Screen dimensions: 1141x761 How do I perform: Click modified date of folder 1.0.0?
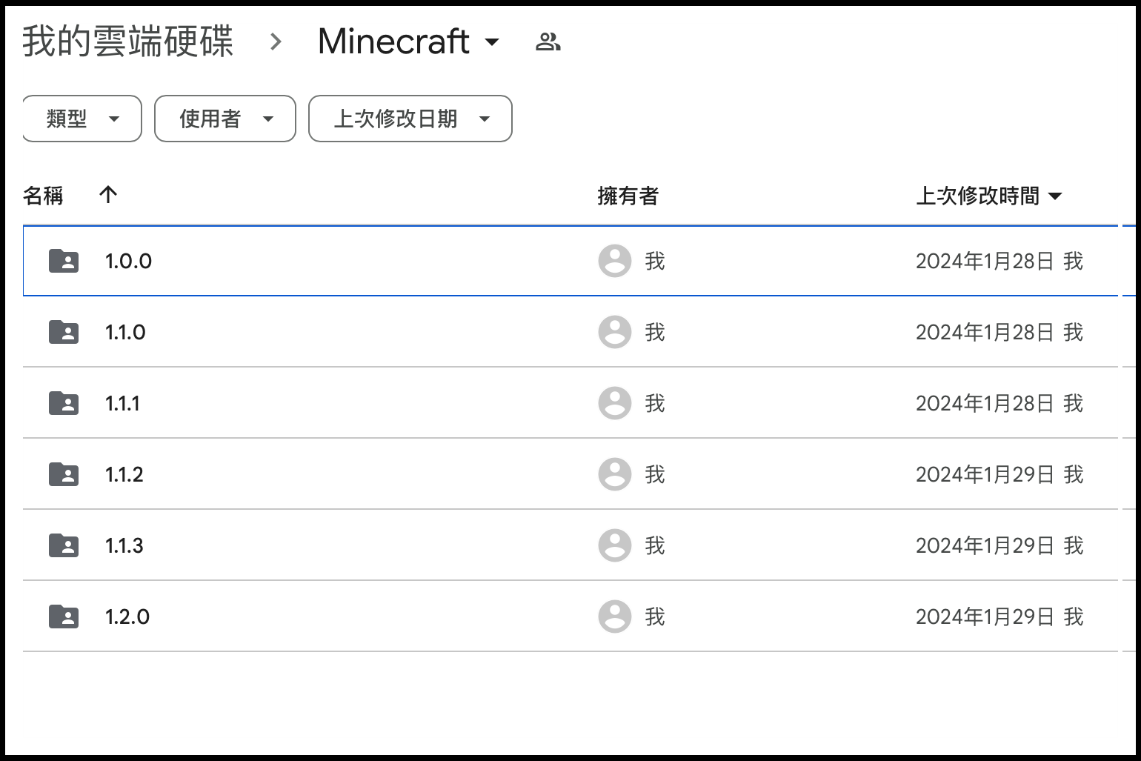point(985,261)
